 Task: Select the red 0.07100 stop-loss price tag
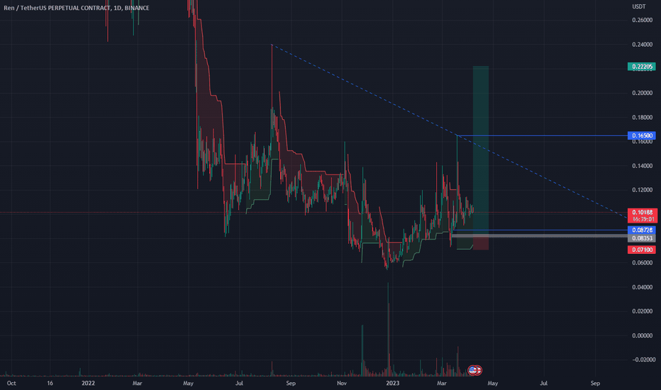pos(642,250)
